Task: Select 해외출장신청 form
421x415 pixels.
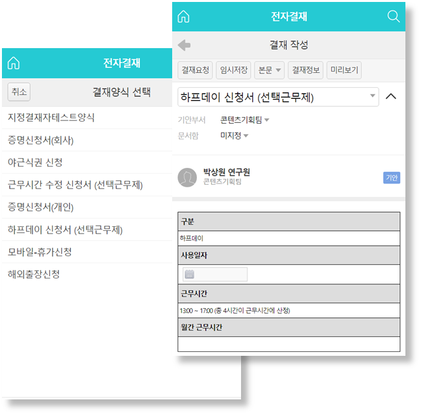Action: click(87, 274)
